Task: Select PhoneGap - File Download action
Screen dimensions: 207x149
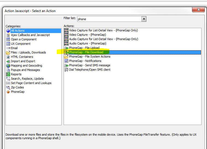Action: point(133,52)
